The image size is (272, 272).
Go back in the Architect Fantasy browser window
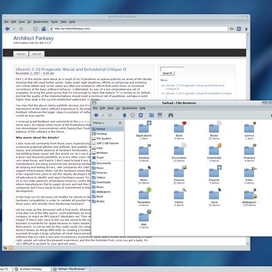(7, 29)
